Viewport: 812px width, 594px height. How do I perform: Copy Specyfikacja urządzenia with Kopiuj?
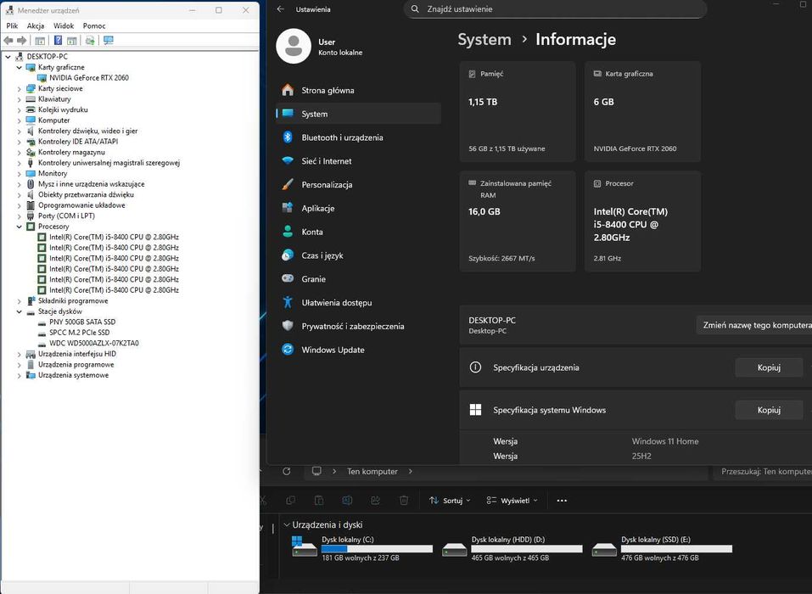769,367
